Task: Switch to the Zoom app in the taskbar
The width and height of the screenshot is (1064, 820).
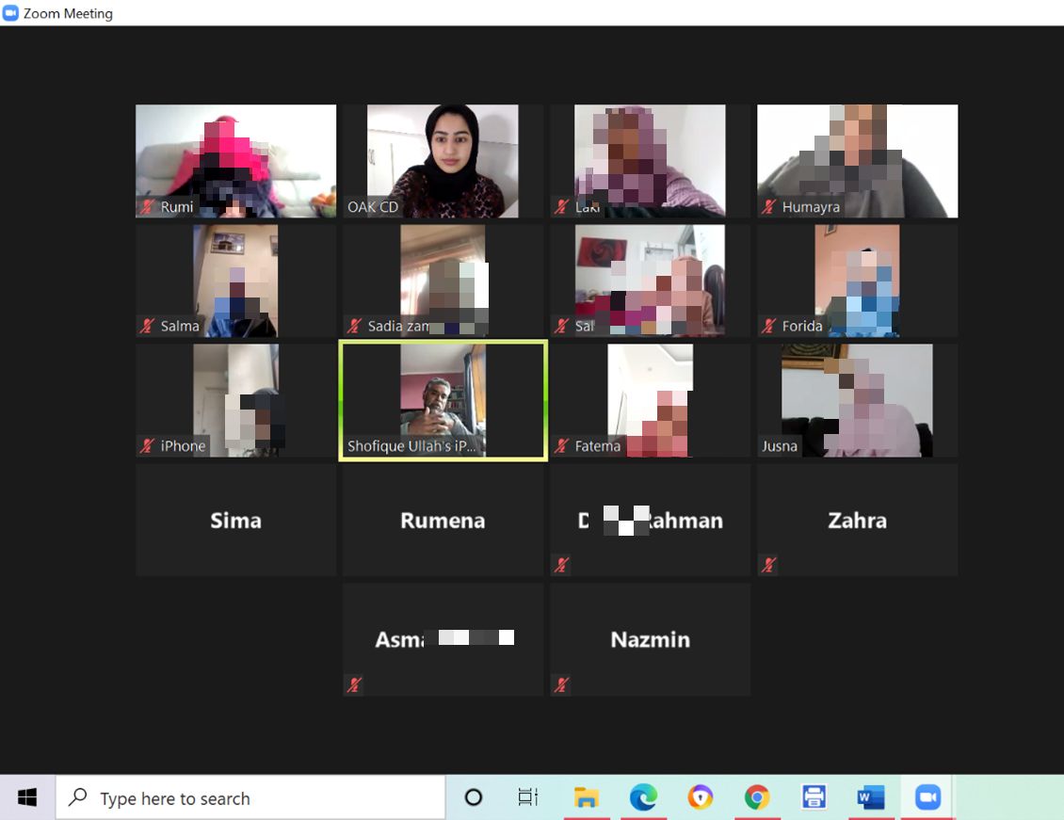Action: [x=927, y=797]
